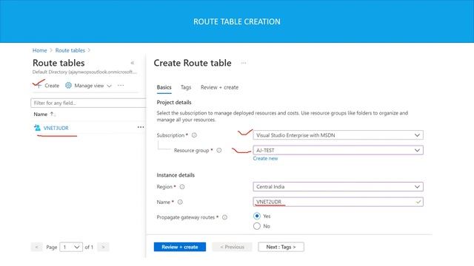474x266 pixels.
Task: Click the Instance details heading
Action: (176, 175)
